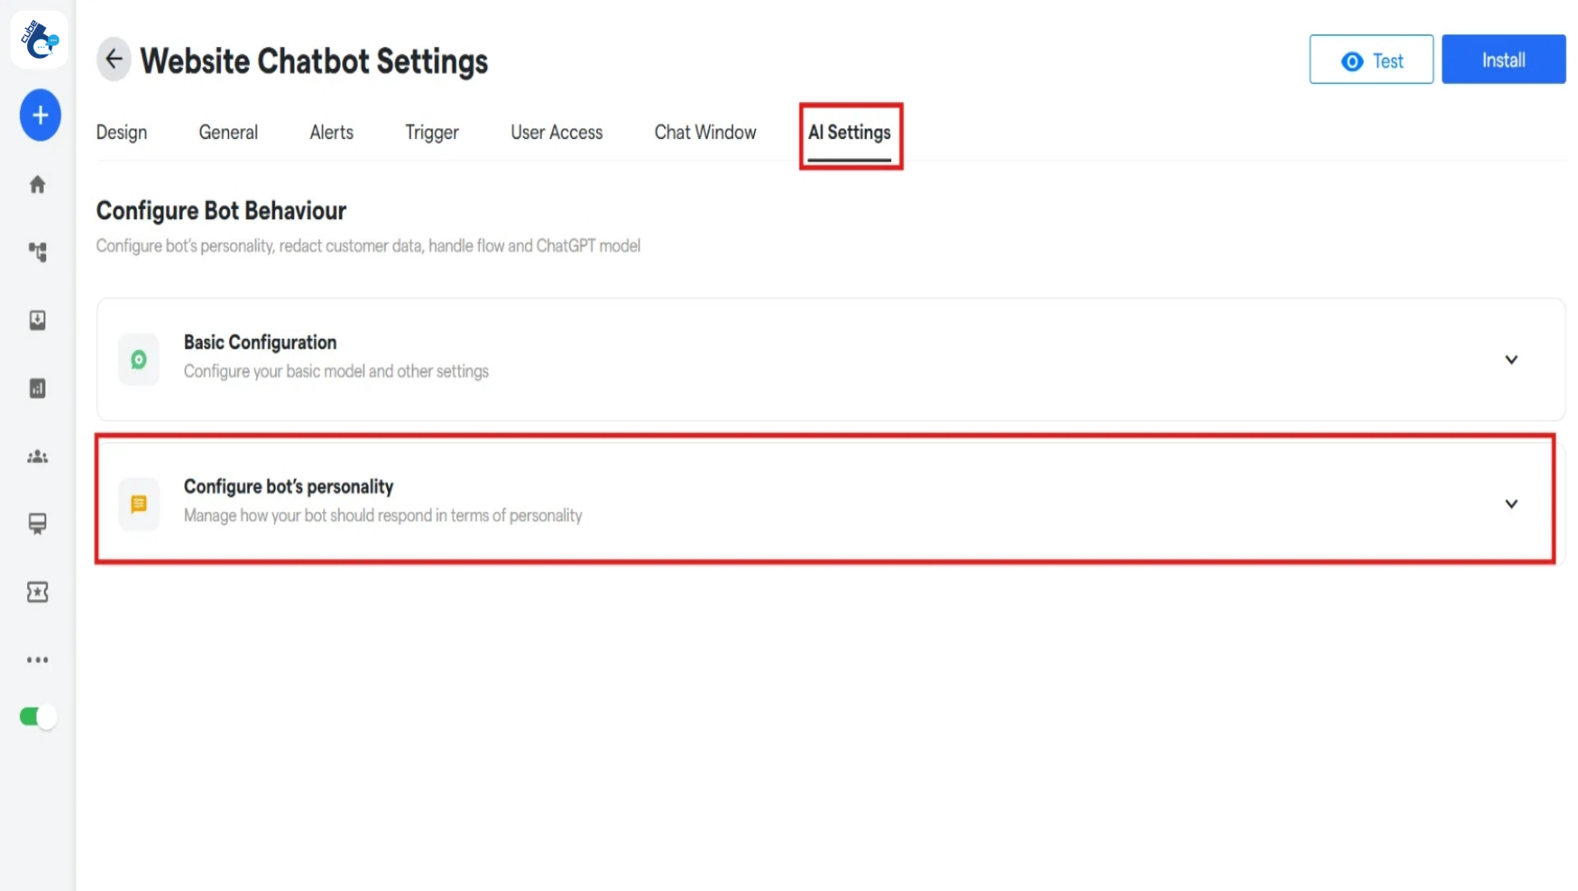Select the Design tab
Image resolution: width=1578 pixels, height=891 pixels.
pos(121,132)
